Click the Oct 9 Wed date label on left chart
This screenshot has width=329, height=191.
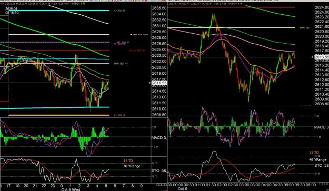(71, 189)
